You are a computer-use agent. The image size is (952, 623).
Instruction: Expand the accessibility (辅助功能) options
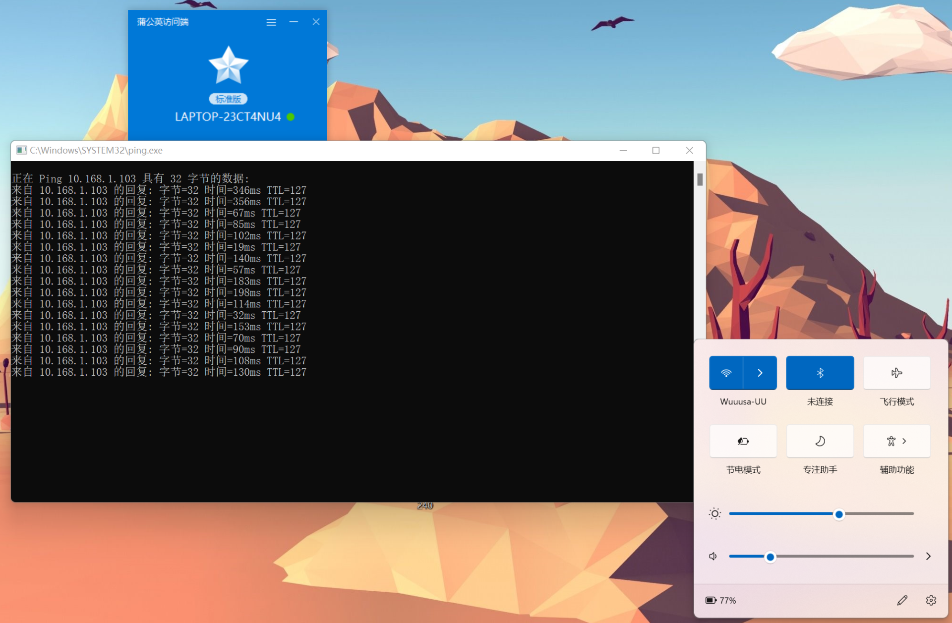[x=896, y=441]
